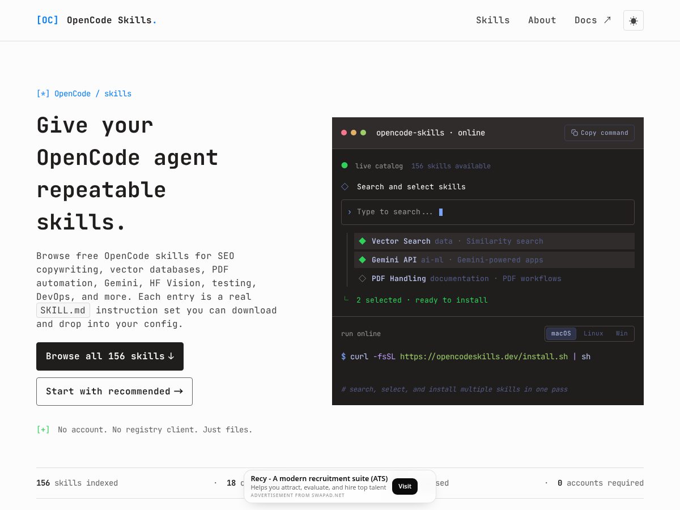Deselect the Gemini API skill diamond
This screenshot has width=680, height=510.
pos(363,260)
